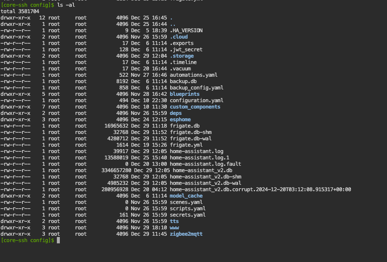The width and height of the screenshot is (387, 262).
Task: Click the corrupt home-assistant_v2 database file name
Action: coord(261,190)
